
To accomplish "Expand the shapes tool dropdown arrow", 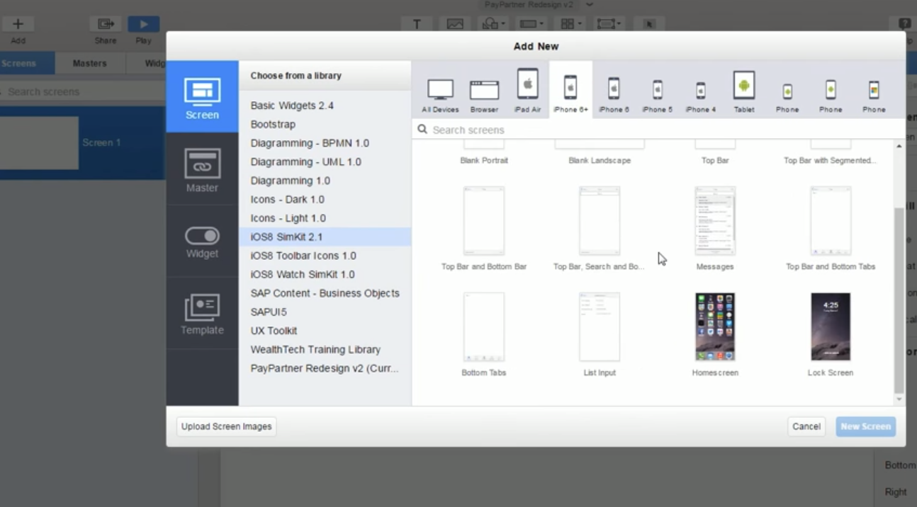I will pos(504,23).
